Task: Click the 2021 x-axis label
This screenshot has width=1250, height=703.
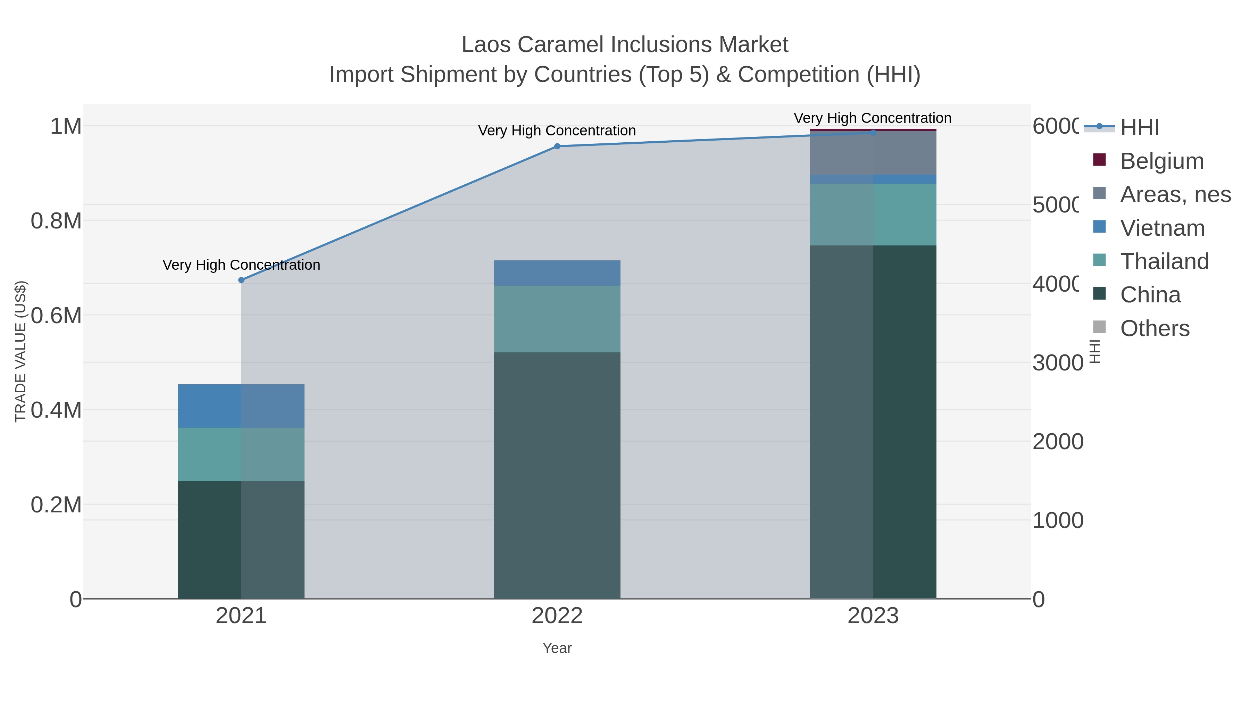Action: [241, 616]
